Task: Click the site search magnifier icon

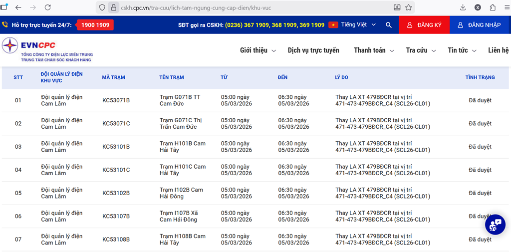Action: pyautogui.click(x=389, y=25)
